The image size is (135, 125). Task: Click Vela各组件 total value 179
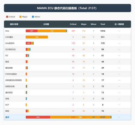tap(103, 43)
